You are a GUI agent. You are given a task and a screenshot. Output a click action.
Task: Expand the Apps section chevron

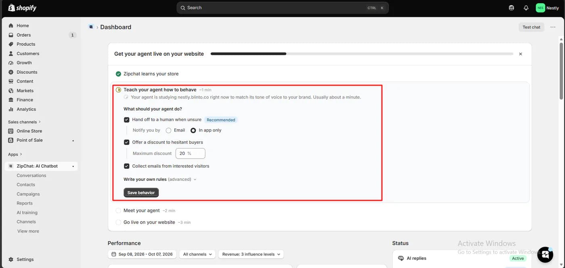pyautogui.click(x=21, y=154)
